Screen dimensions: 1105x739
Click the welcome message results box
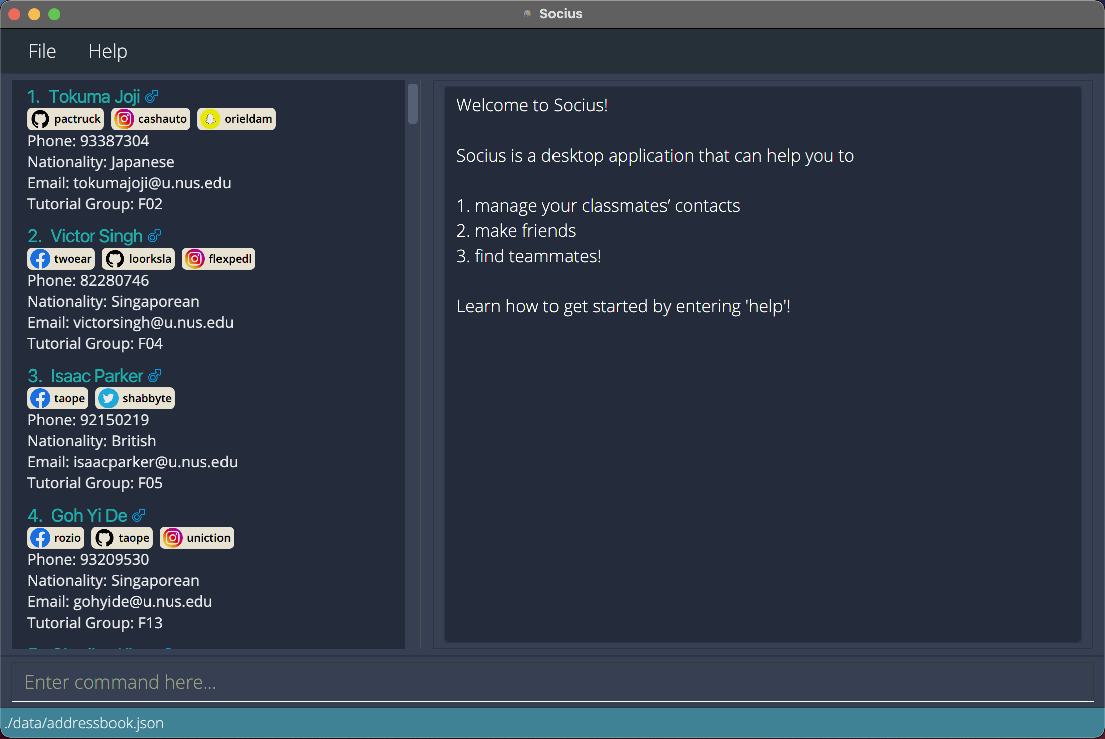pos(762,364)
